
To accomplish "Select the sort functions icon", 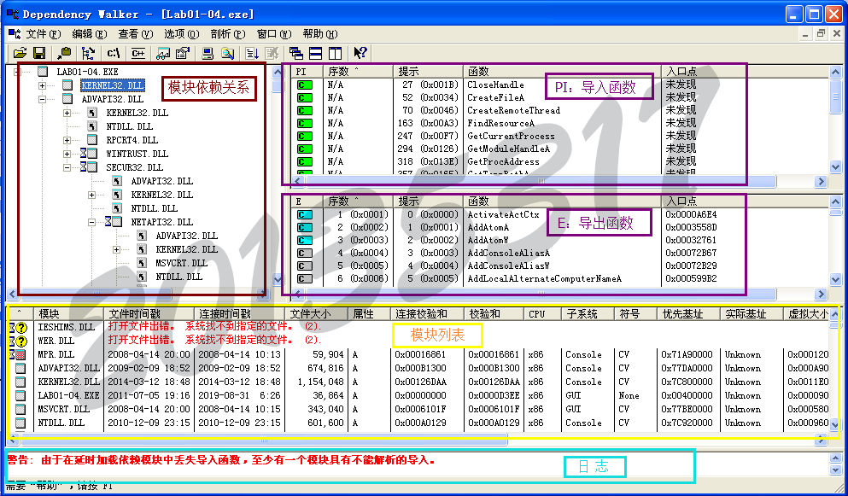I will click(x=250, y=52).
